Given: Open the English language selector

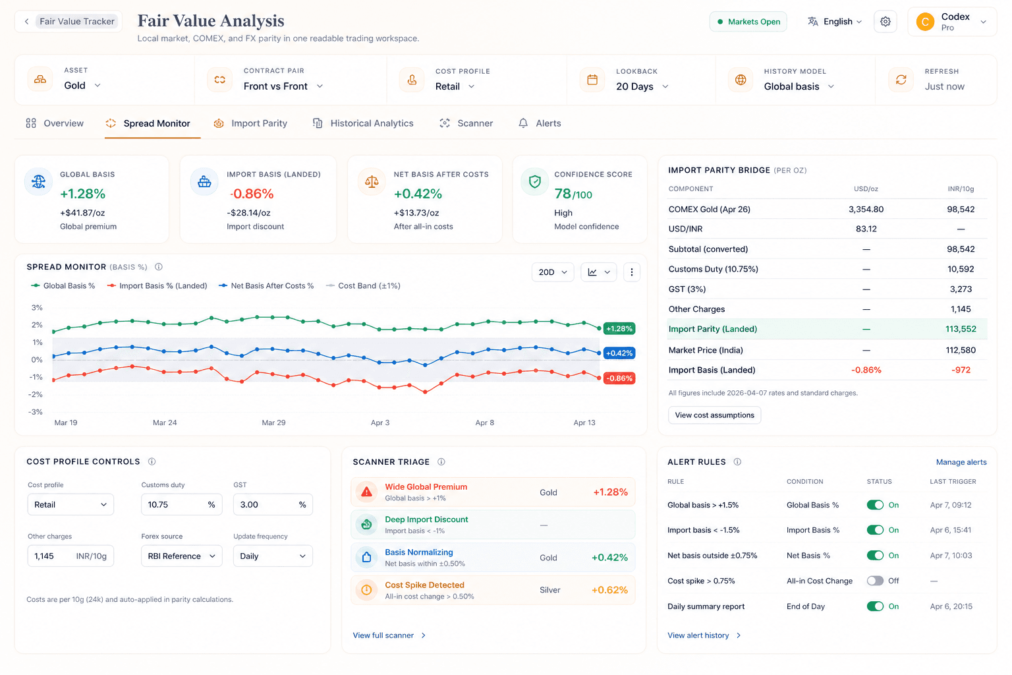Looking at the screenshot, I should pos(835,22).
